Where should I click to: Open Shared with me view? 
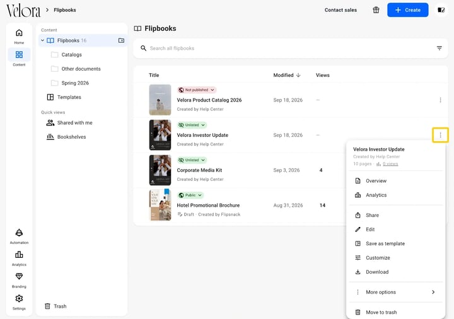coord(69,123)
